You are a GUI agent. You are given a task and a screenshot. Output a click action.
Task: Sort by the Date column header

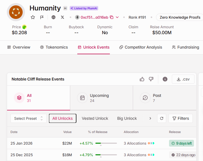[x=14, y=132]
